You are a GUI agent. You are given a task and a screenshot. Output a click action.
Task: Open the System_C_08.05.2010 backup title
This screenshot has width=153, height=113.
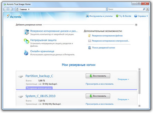pyautogui.click(x=40, y=96)
